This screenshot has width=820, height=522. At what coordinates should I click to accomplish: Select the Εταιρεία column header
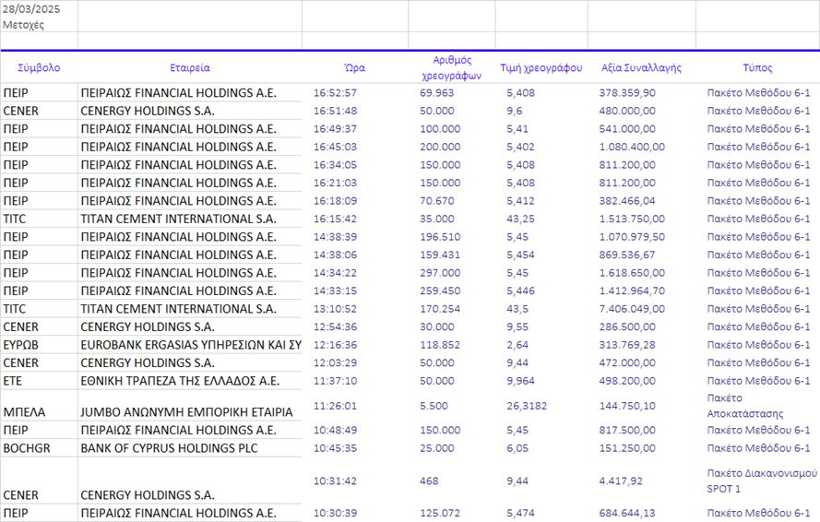point(190,67)
